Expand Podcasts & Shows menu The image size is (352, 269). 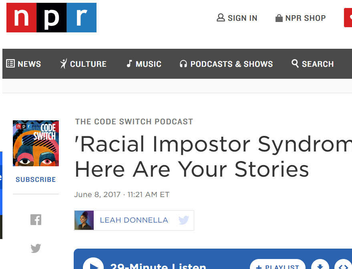(x=226, y=64)
